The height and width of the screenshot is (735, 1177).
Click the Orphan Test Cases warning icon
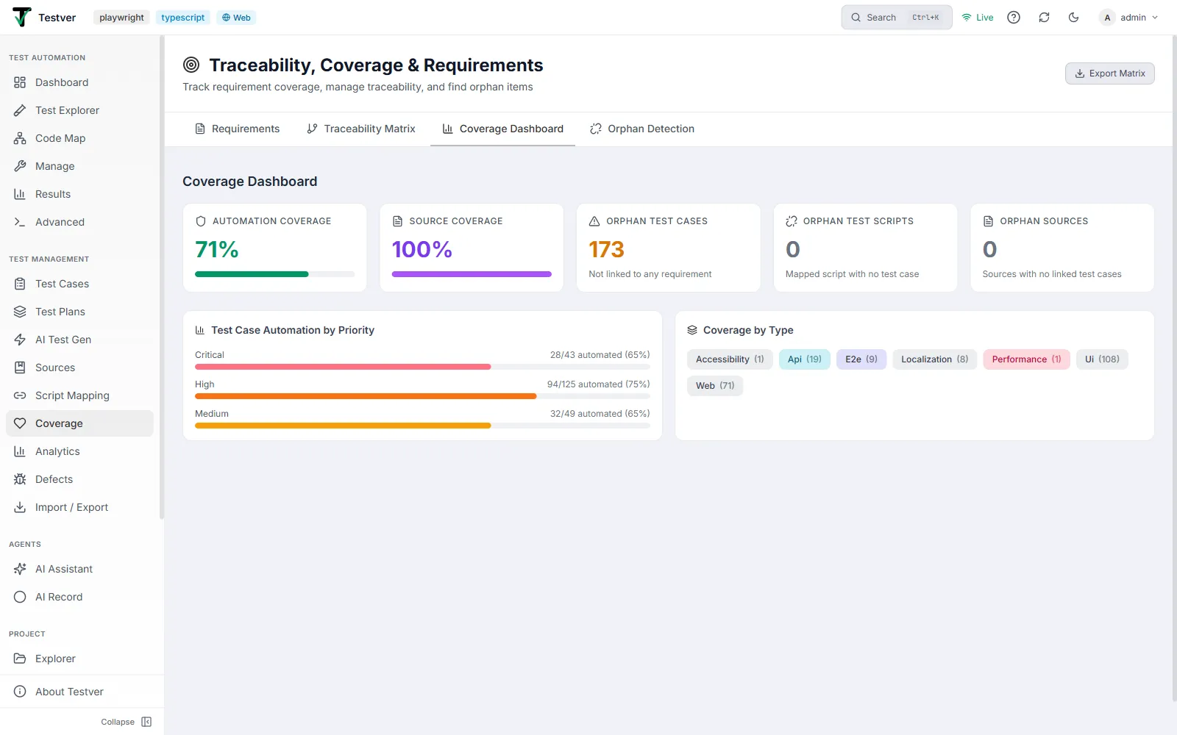click(594, 221)
